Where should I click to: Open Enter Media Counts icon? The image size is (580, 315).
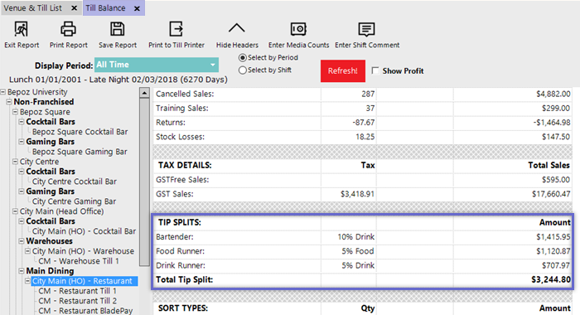click(298, 29)
